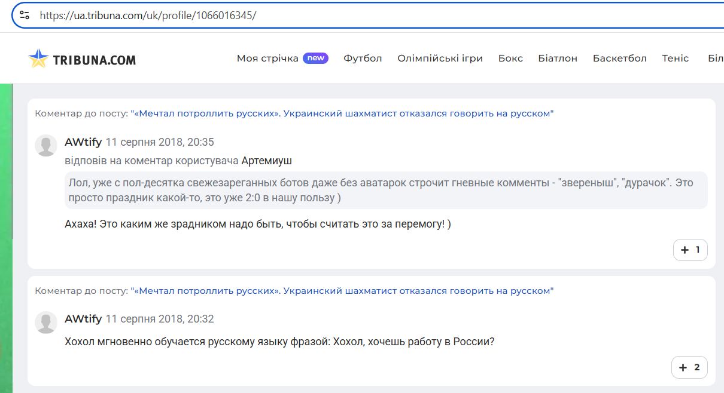Switch to the Теніс section
This screenshot has width=724, height=393.
[675, 59]
